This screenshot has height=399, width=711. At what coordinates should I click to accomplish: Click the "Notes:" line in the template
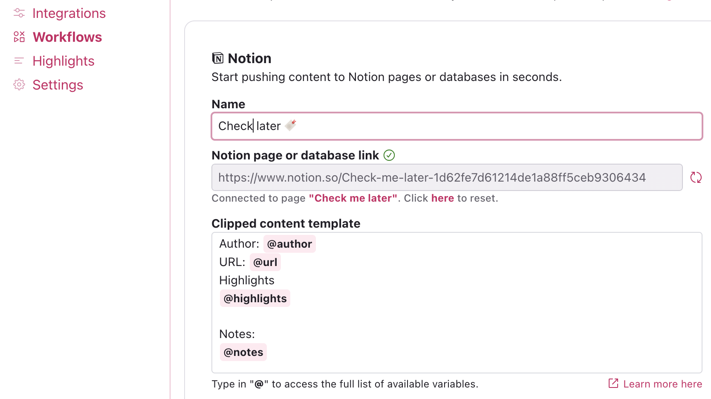(x=237, y=334)
